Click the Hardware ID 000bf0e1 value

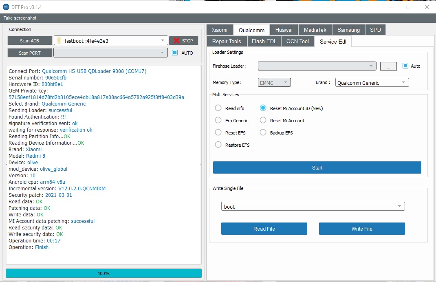(52, 84)
